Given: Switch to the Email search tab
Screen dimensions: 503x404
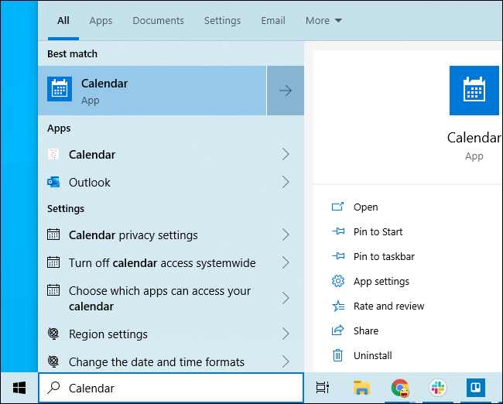Looking at the screenshot, I should [x=273, y=21].
